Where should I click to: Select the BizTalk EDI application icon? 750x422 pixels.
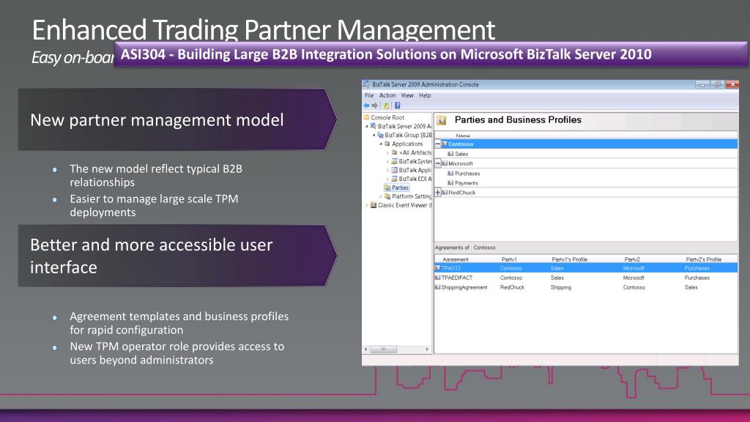point(395,179)
